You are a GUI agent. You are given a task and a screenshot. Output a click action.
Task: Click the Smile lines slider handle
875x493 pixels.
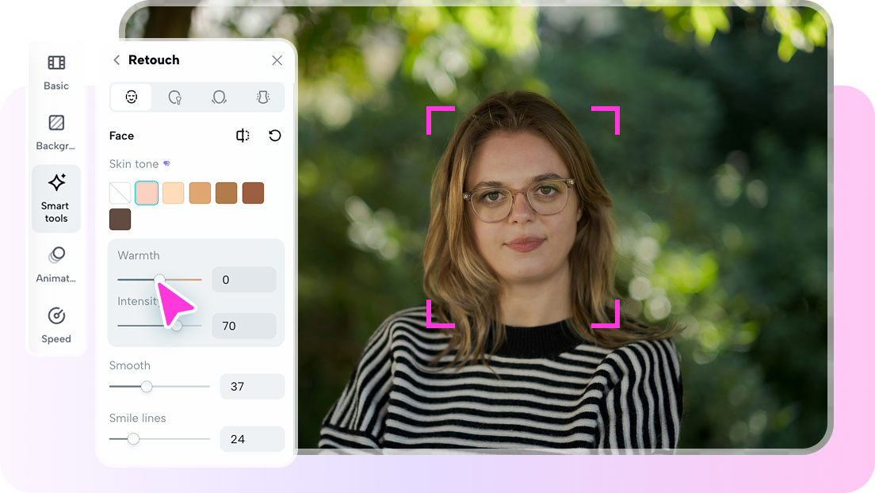(133, 439)
